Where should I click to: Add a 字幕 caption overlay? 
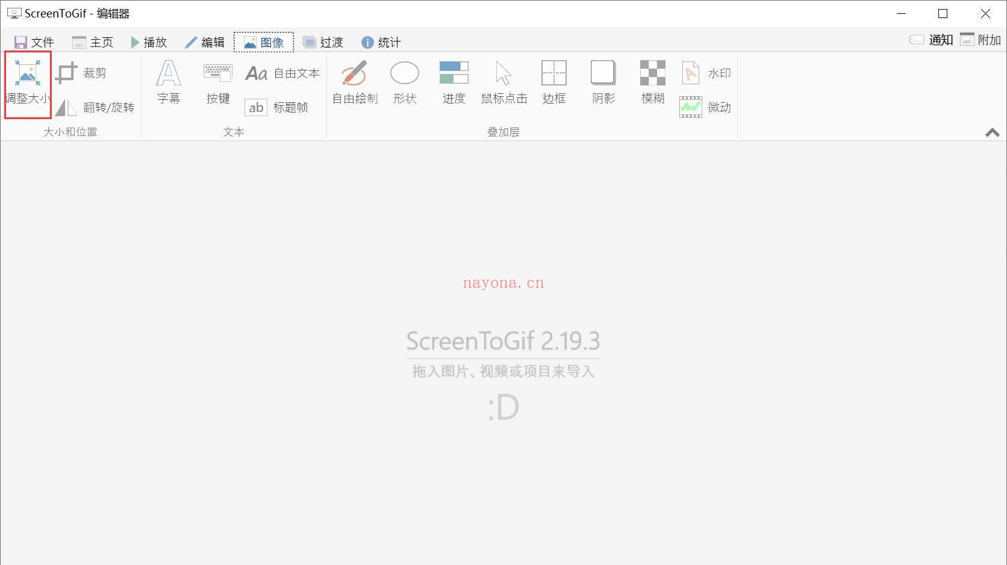[x=169, y=82]
